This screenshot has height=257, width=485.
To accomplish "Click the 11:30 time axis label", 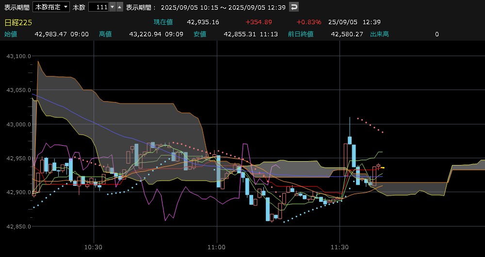I will (x=339, y=247).
